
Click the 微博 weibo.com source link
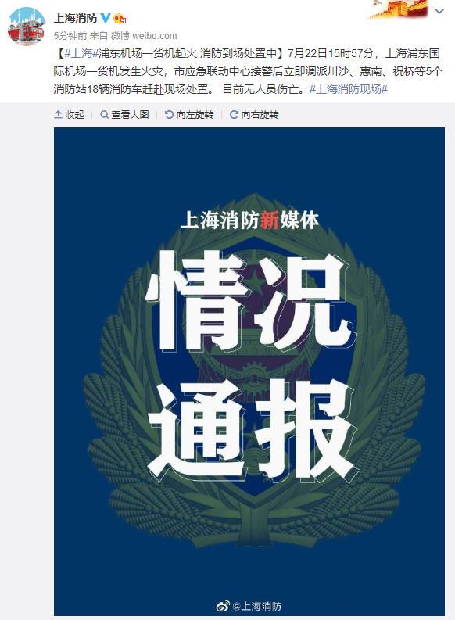pyautogui.click(x=144, y=36)
